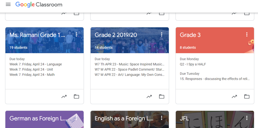This screenshot has height=128, width=258.
Task: Open Week 7: Friday, April 24 - Math assignment
Action: tap(32, 75)
